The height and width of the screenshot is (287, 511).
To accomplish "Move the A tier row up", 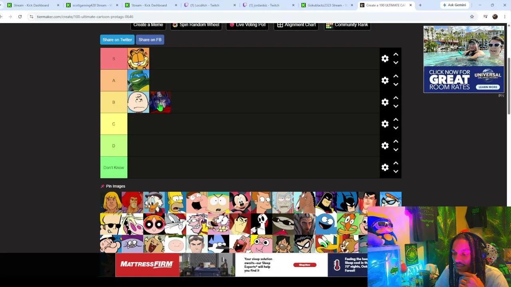I will [x=396, y=76].
